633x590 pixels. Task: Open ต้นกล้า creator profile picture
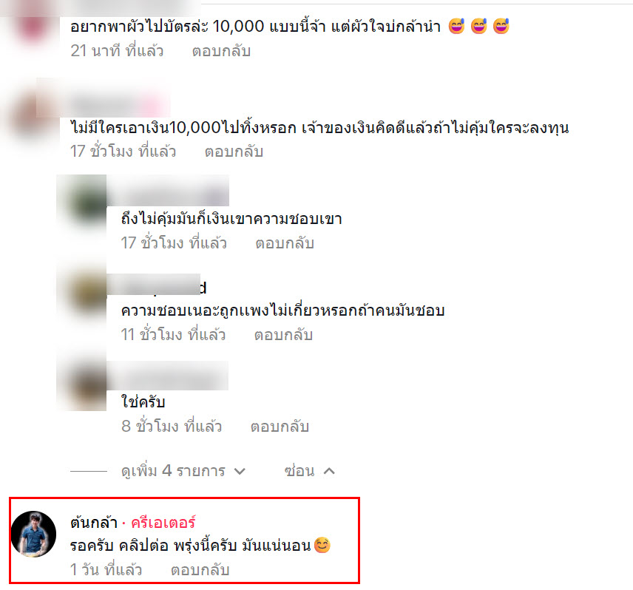[33, 535]
